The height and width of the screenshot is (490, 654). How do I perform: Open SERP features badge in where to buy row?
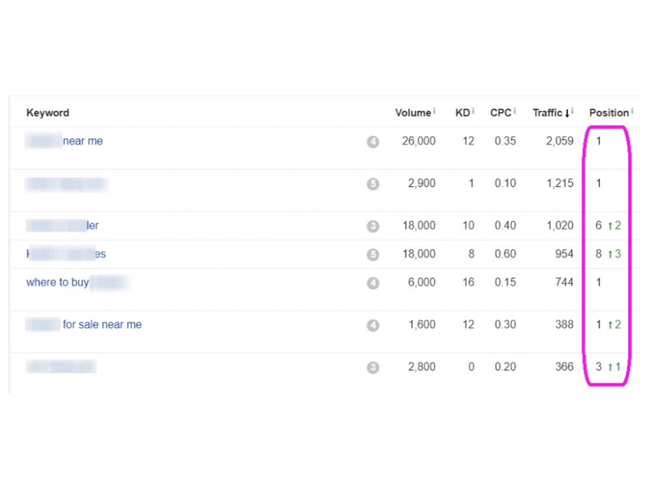tap(373, 283)
